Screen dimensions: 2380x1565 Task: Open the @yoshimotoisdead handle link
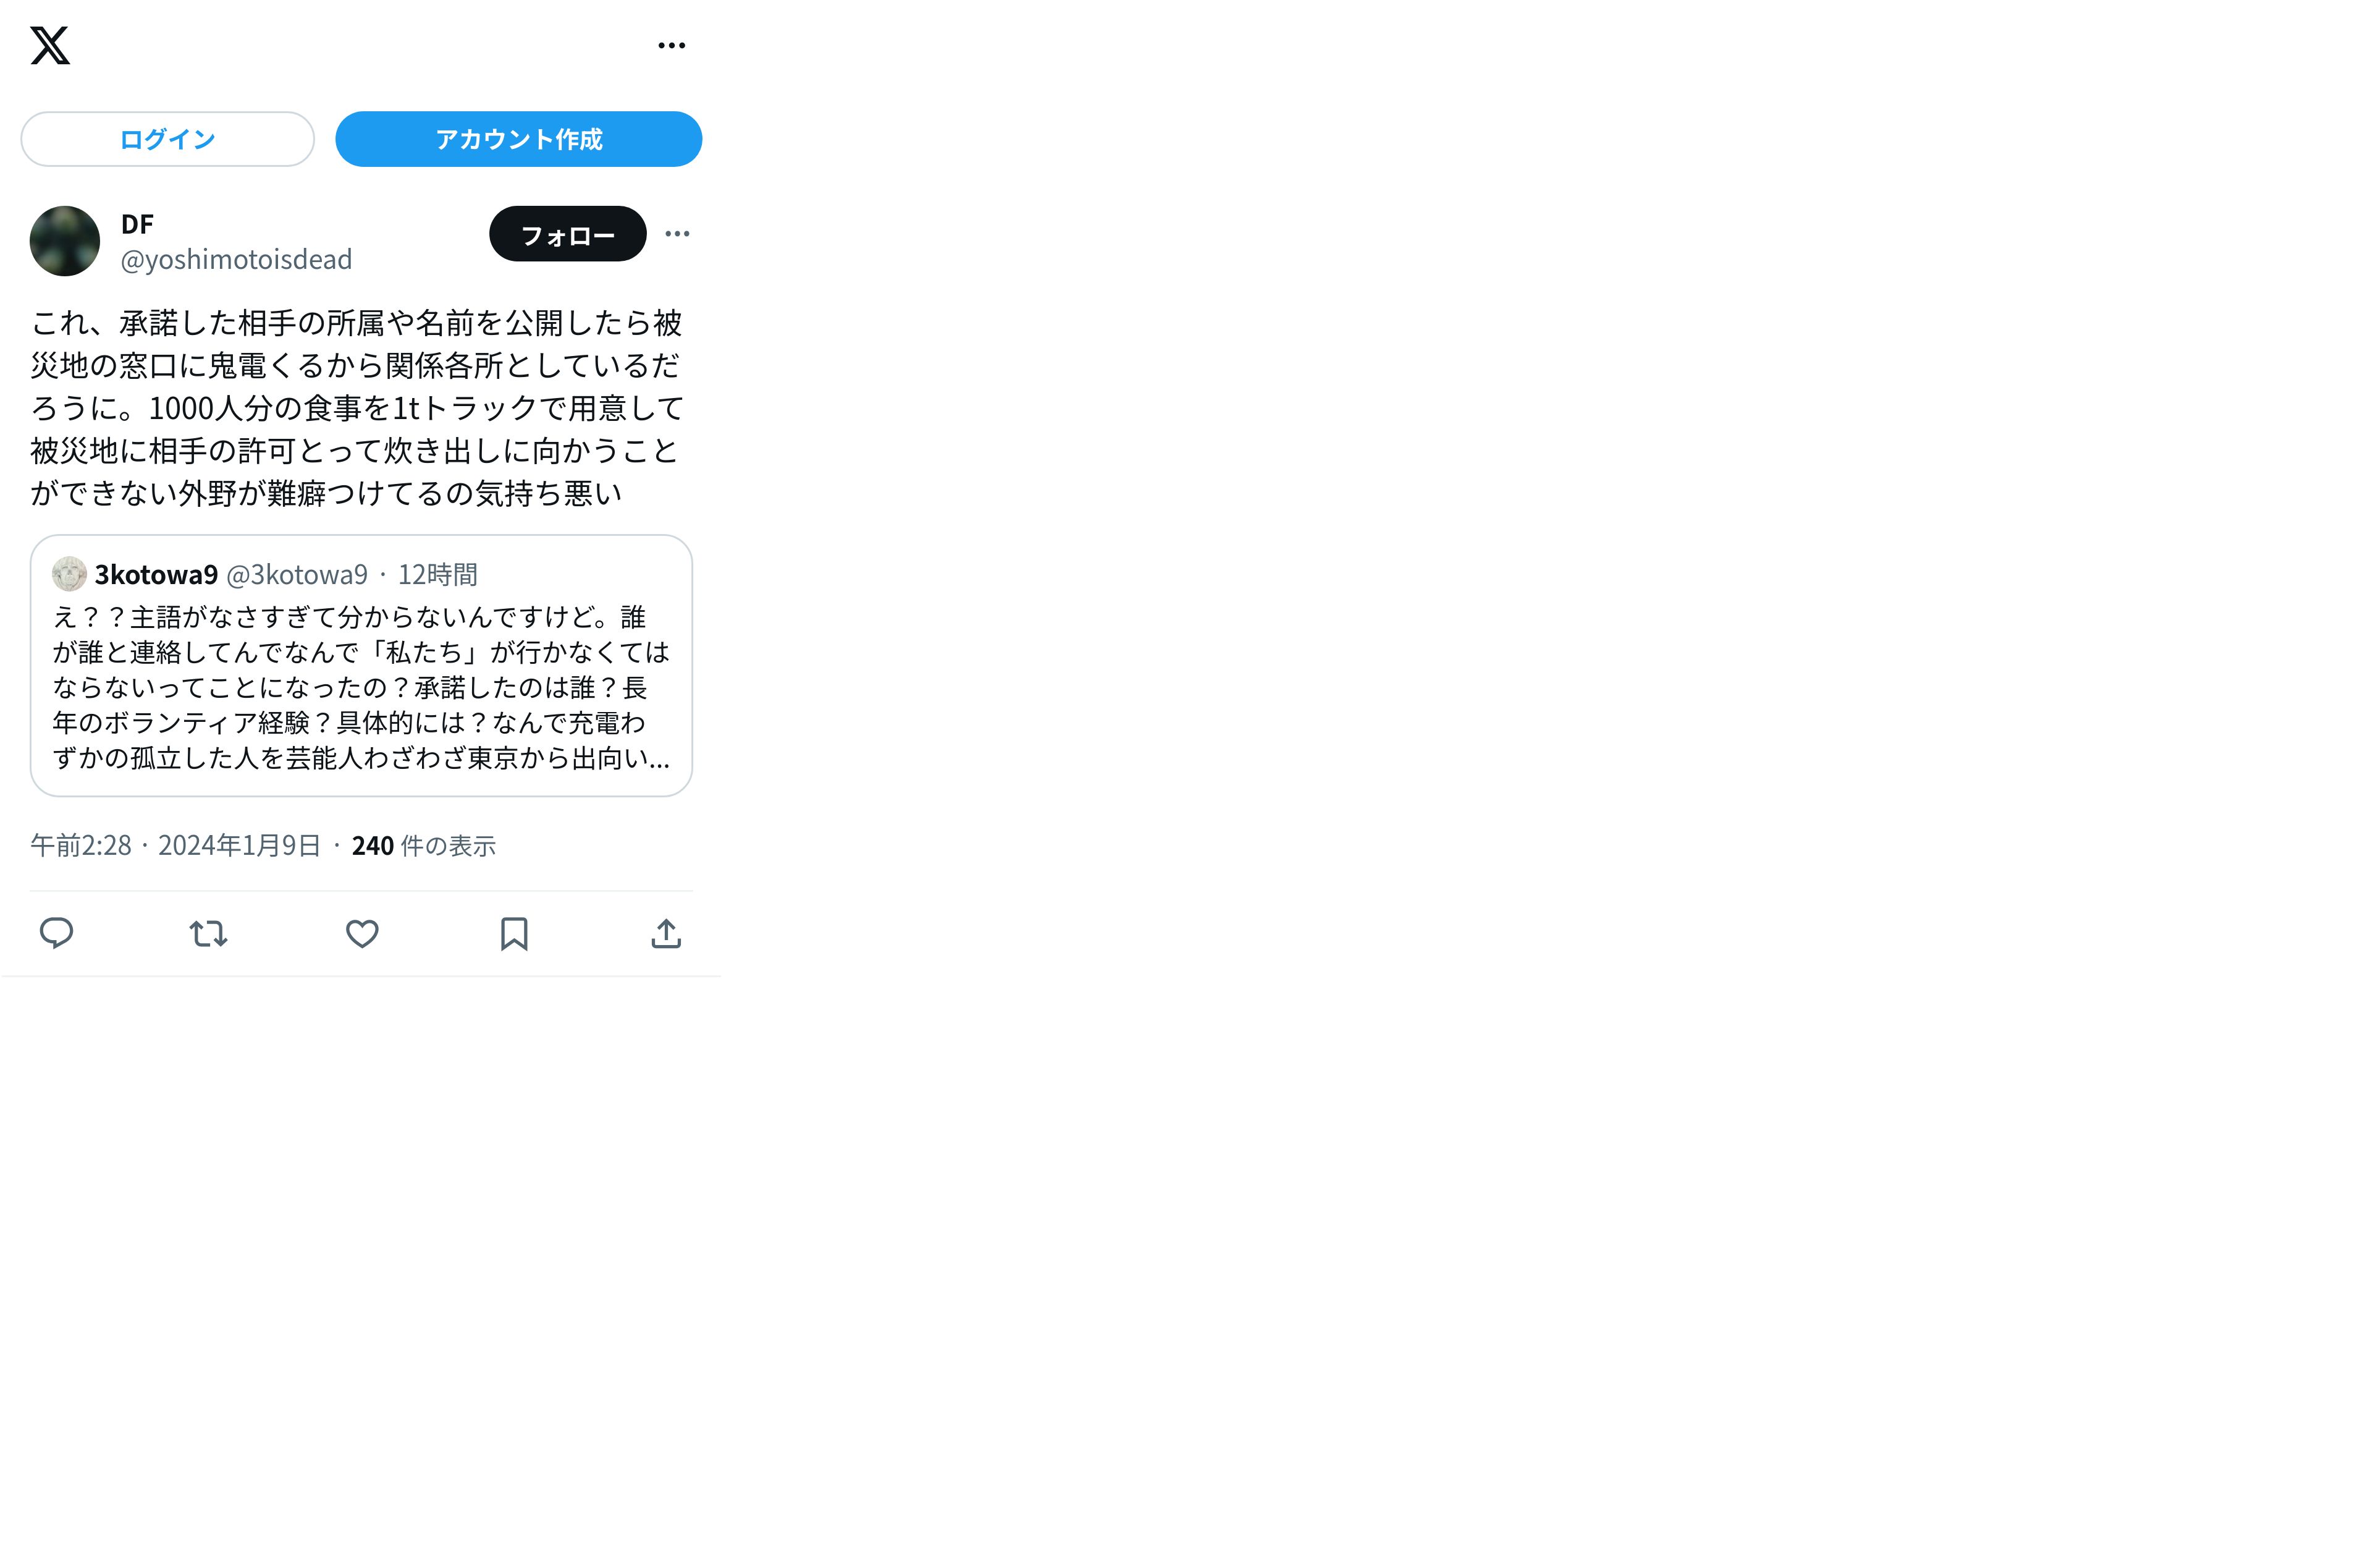236,259
